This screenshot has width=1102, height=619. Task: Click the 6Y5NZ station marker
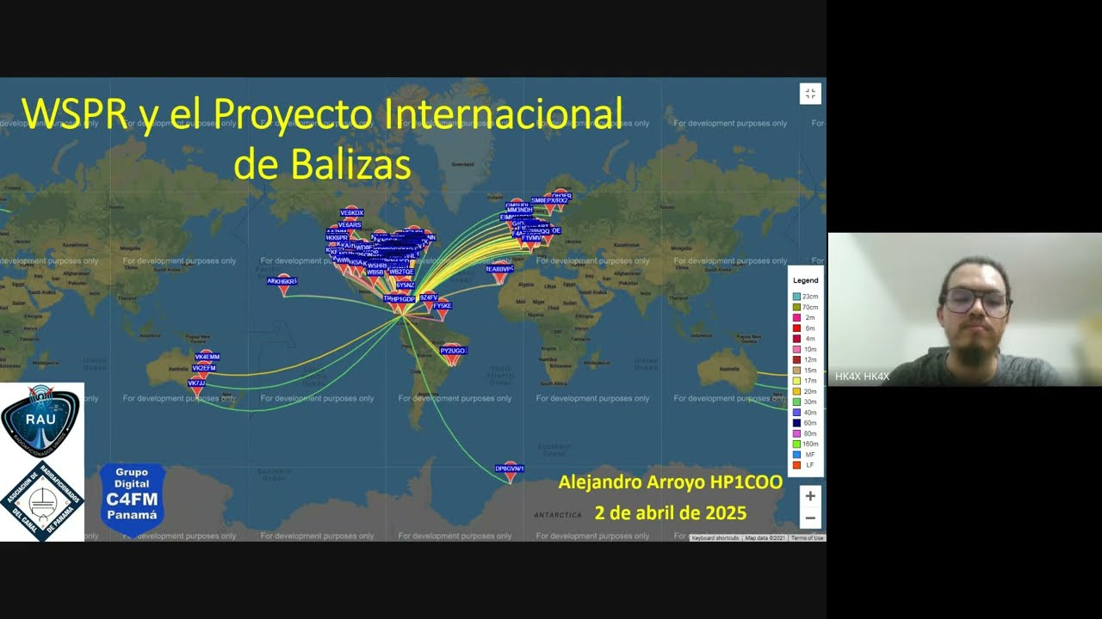coord(405,285)
